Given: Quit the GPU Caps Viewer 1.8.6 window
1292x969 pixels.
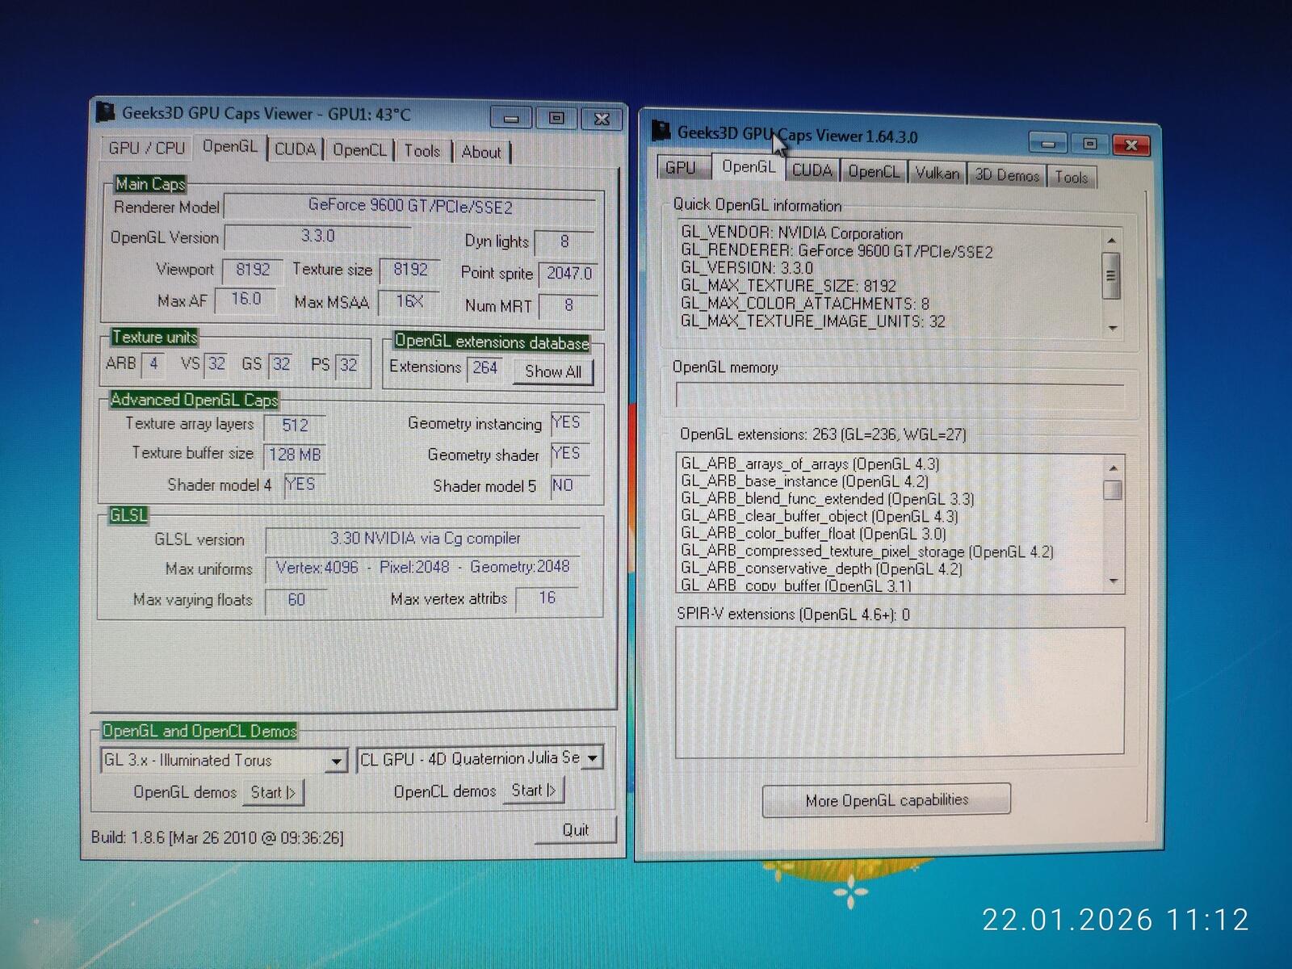Looking at the screenshot, I should (575, 830).
